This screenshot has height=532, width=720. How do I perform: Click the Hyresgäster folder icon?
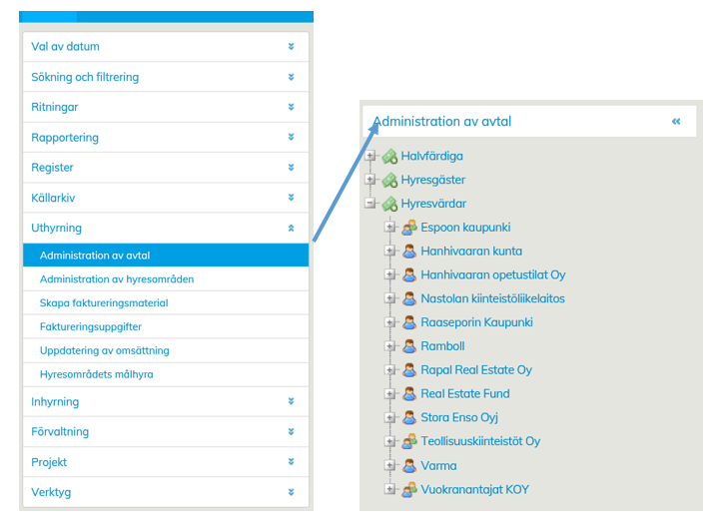tap(389, 181)
